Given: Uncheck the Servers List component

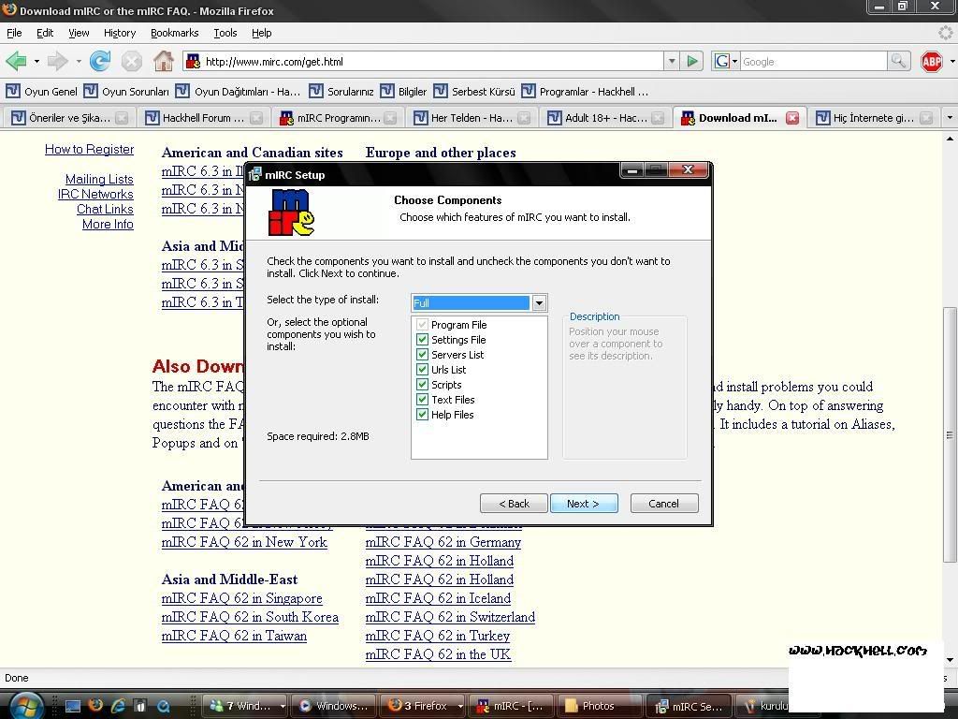Looking at the screenshot, I should pos(422,354).
